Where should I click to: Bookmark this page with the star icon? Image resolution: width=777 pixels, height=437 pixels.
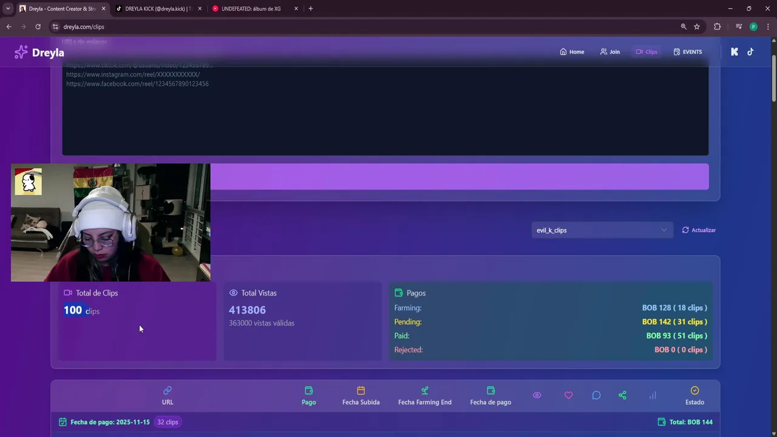(697, 27)
